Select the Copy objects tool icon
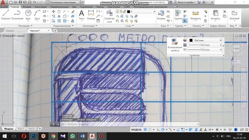 click(x=54, y=16)
